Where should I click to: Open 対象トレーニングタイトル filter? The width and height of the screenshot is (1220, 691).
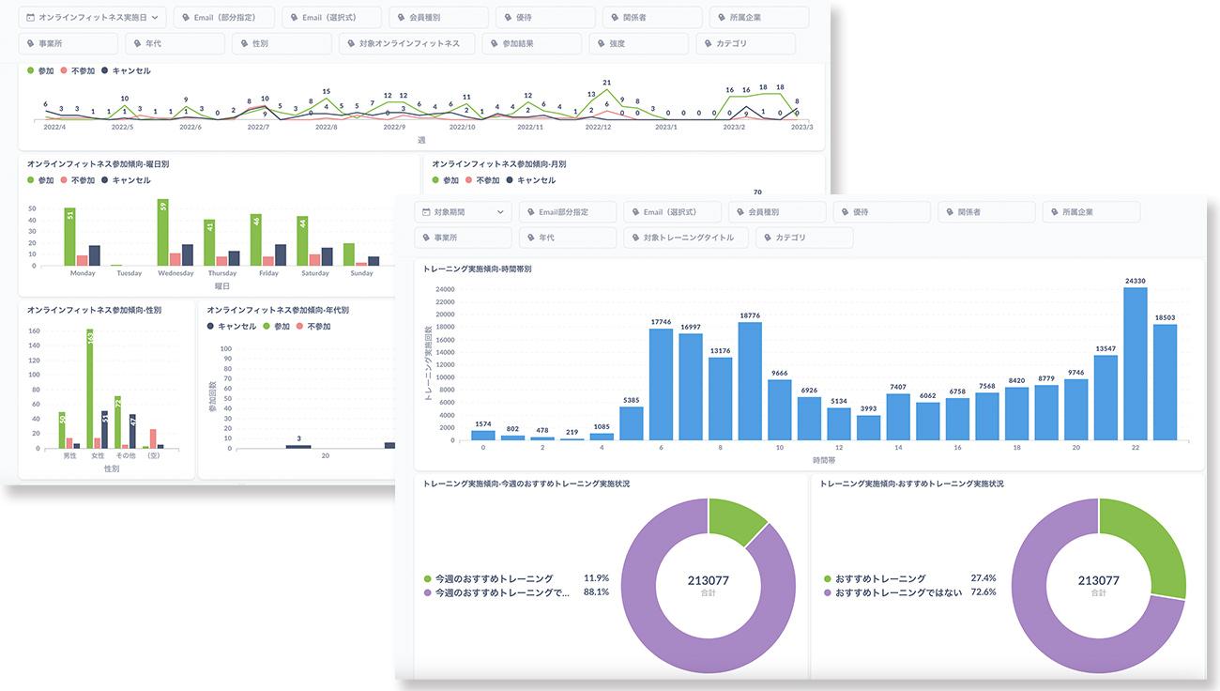click(686, 238)
